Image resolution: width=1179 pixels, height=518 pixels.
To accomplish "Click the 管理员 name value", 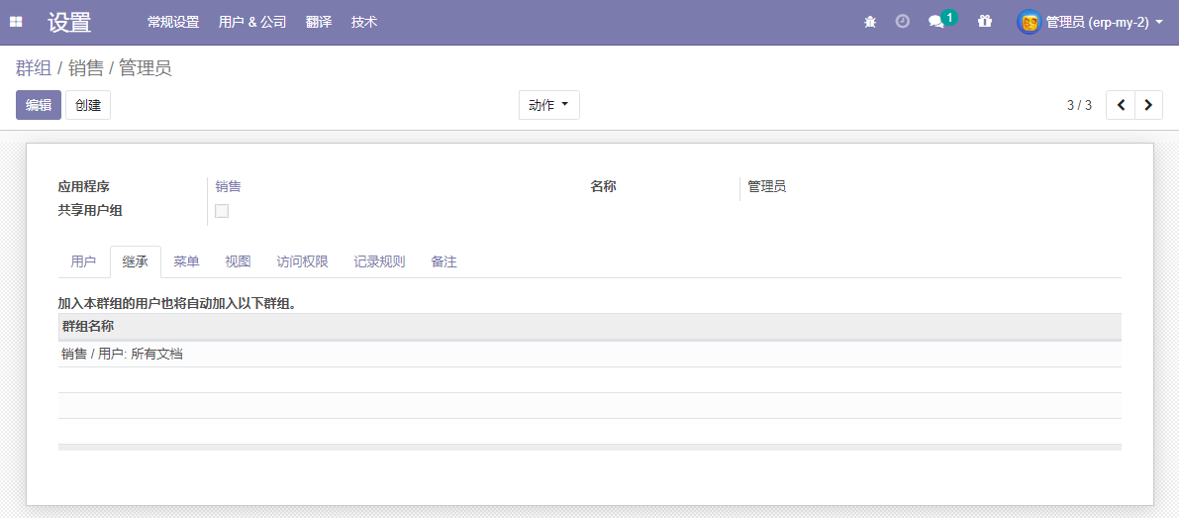I will 767,186.
